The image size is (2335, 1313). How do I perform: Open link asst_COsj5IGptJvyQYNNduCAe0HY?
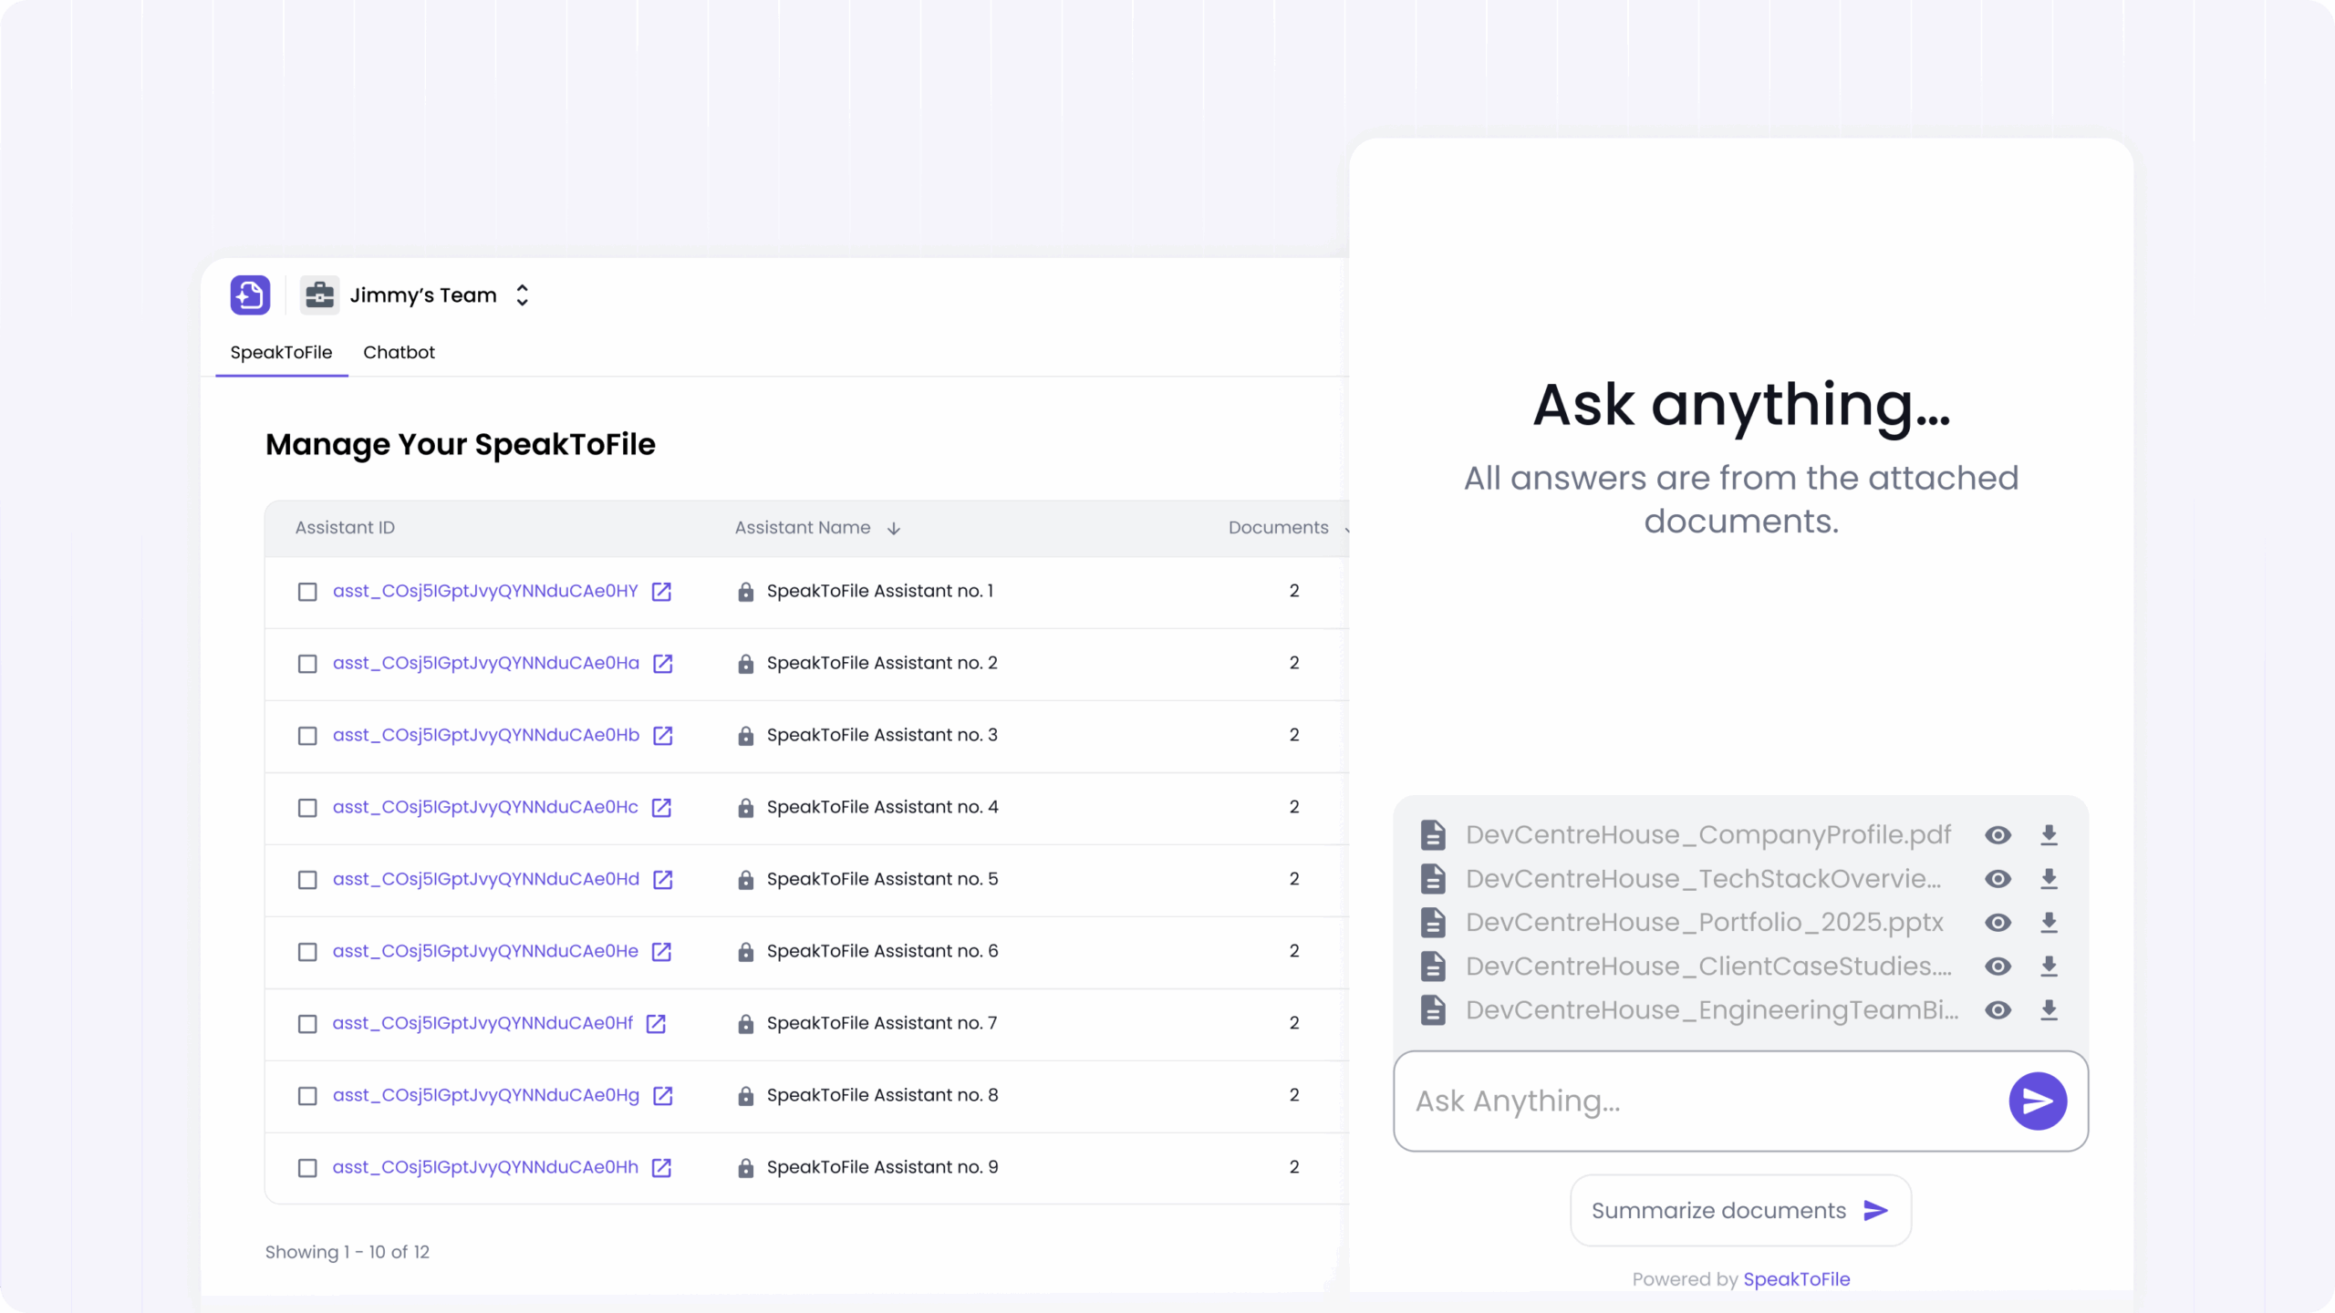pos(485,592)
